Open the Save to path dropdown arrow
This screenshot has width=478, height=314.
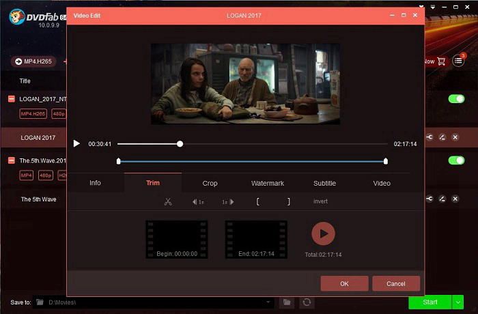(x=268, y=302)
